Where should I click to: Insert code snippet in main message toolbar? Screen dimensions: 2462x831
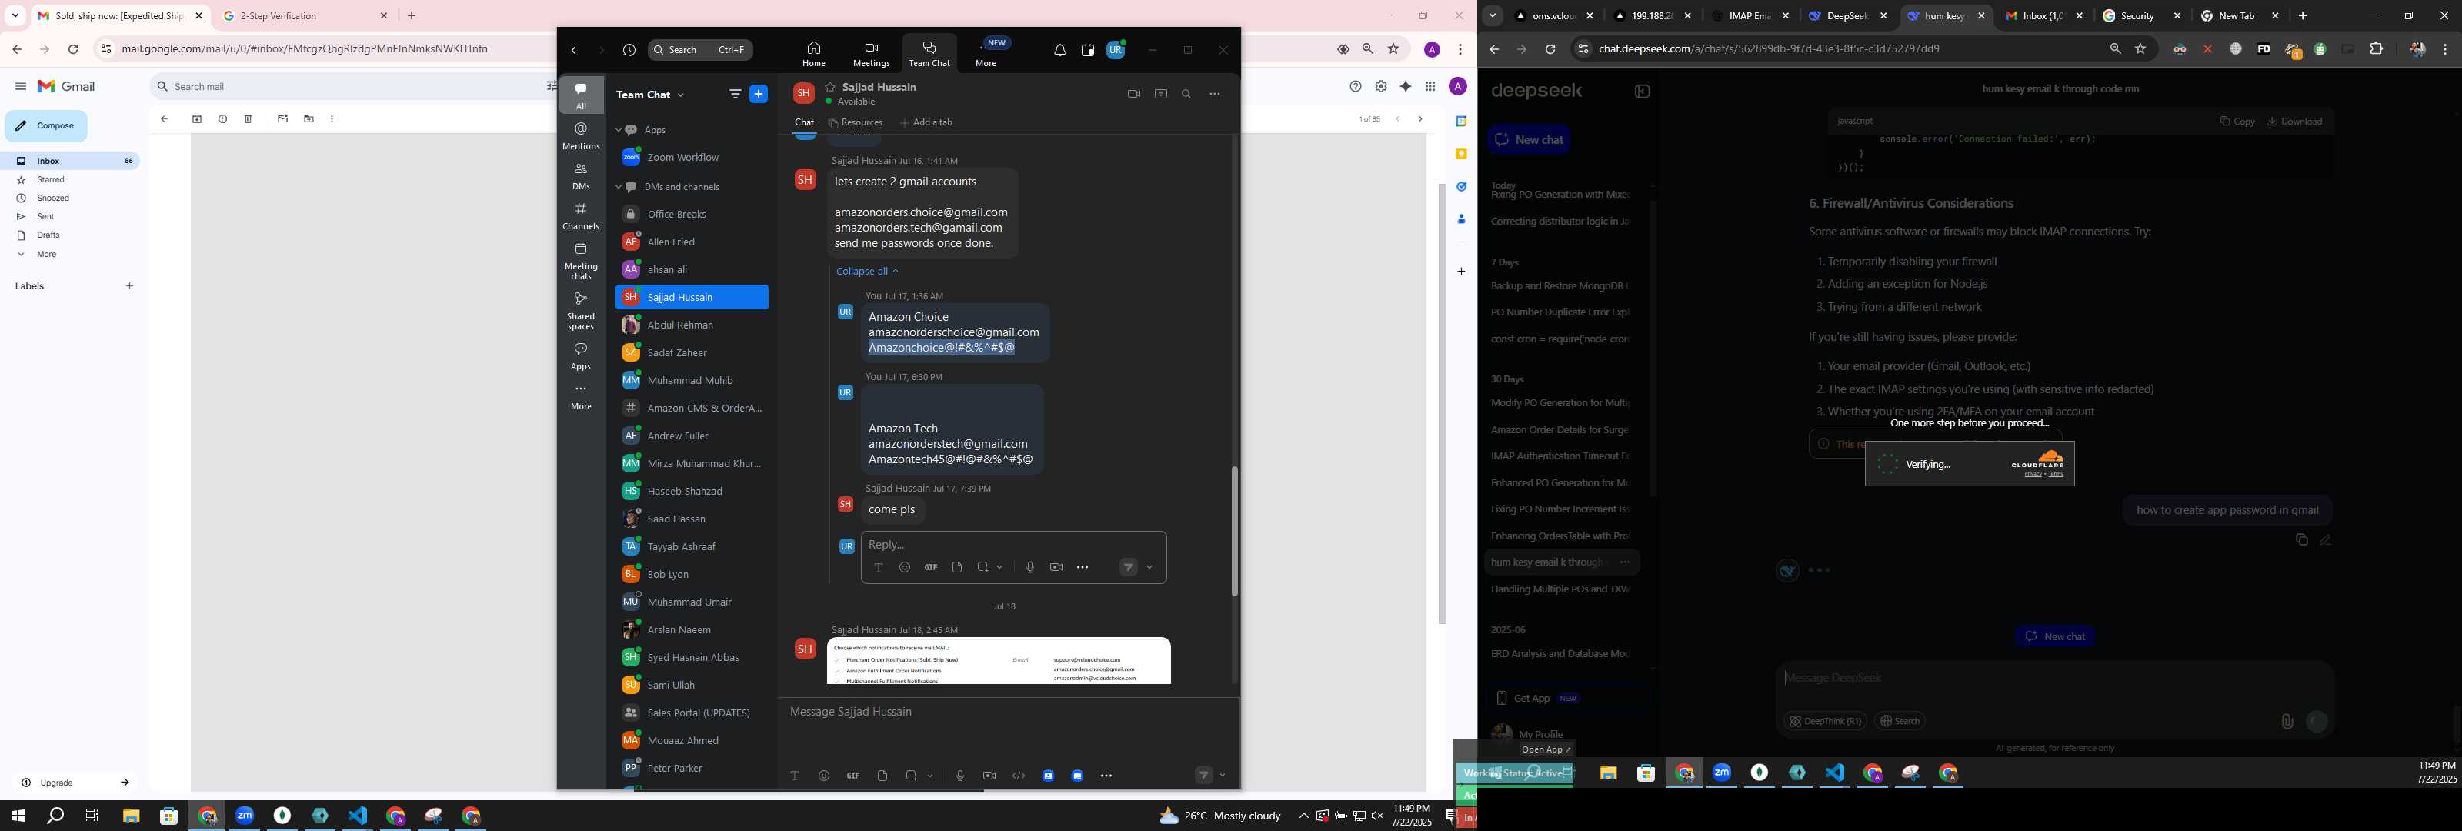[x=1019, y=776]
